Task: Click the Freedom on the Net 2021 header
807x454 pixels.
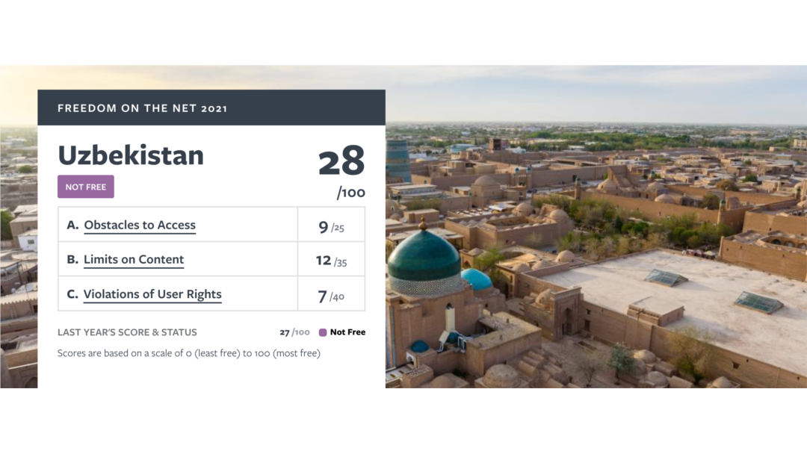Action: point(142,108)
